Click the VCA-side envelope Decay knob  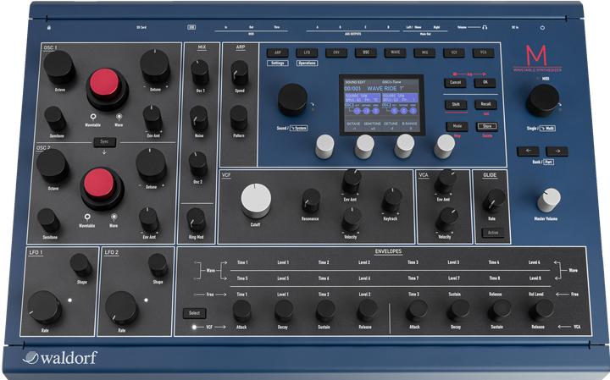click(458, 311)
